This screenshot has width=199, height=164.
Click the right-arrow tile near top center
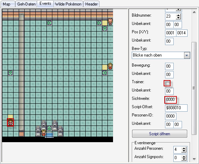coord(49,23)
